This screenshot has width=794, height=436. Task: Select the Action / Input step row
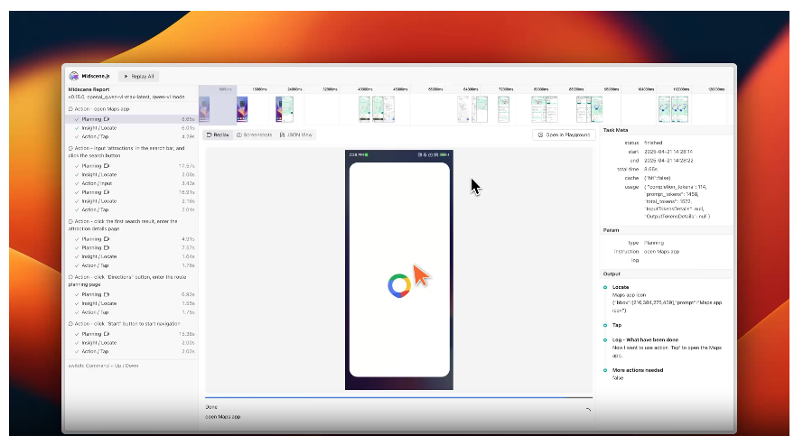132,183
